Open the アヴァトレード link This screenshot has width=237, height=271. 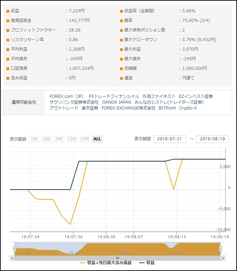point(64,108)
